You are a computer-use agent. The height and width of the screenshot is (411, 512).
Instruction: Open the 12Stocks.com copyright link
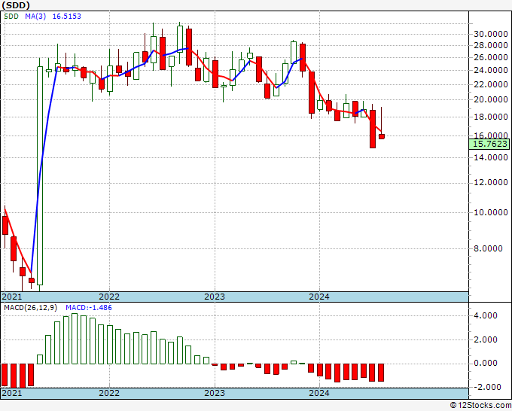point(480,406)
